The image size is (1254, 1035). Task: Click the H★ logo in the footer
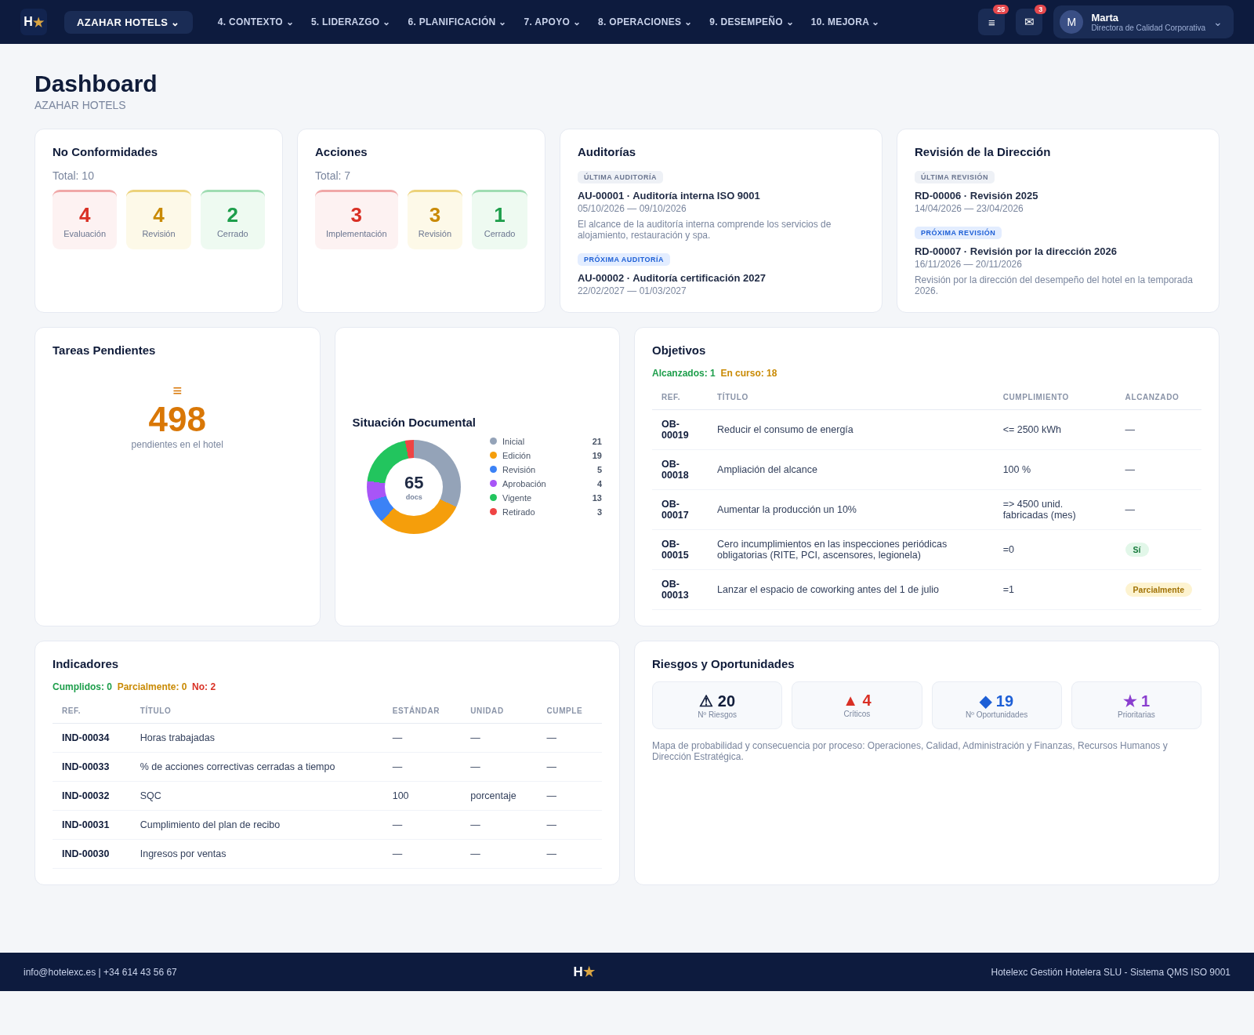(x=584, y=971)
